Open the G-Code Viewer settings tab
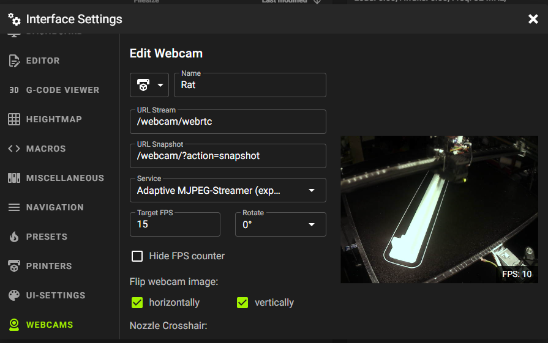This screenshot has width=548, height=343. click(x=62, y=90)
